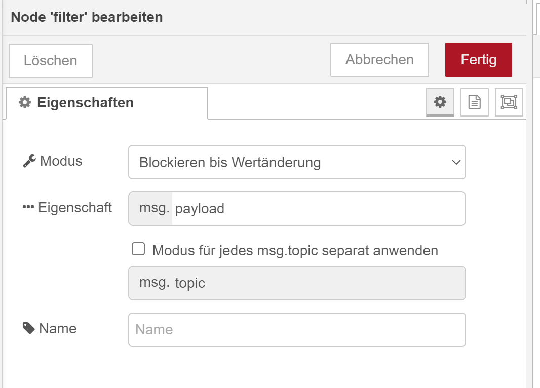The width and height of the screenshot is (540, 388).
Task: Click the tag icon beside Name label
Action: [29, 328]
